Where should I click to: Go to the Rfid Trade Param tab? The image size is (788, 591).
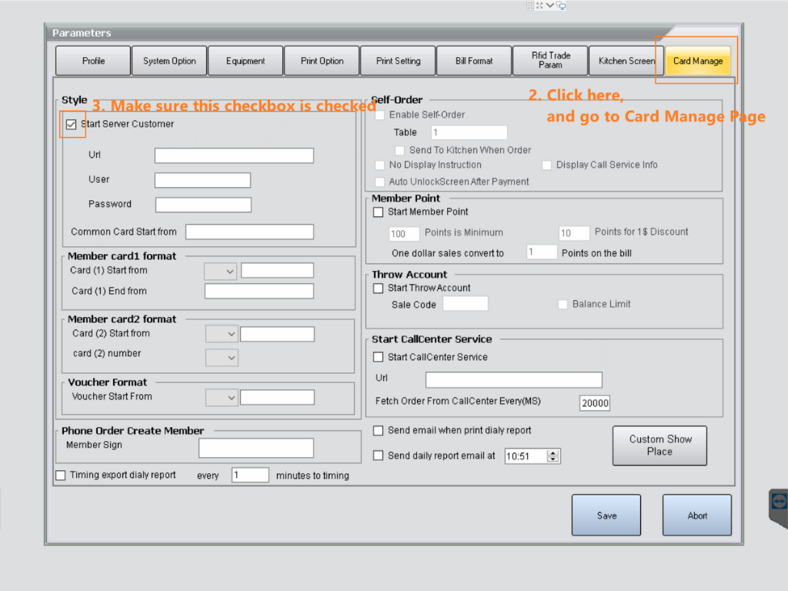point(550,61)
